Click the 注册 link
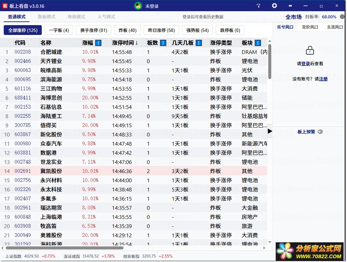Image resolution: width=347 pixels, height=262 pixels. tap(323, 79)
